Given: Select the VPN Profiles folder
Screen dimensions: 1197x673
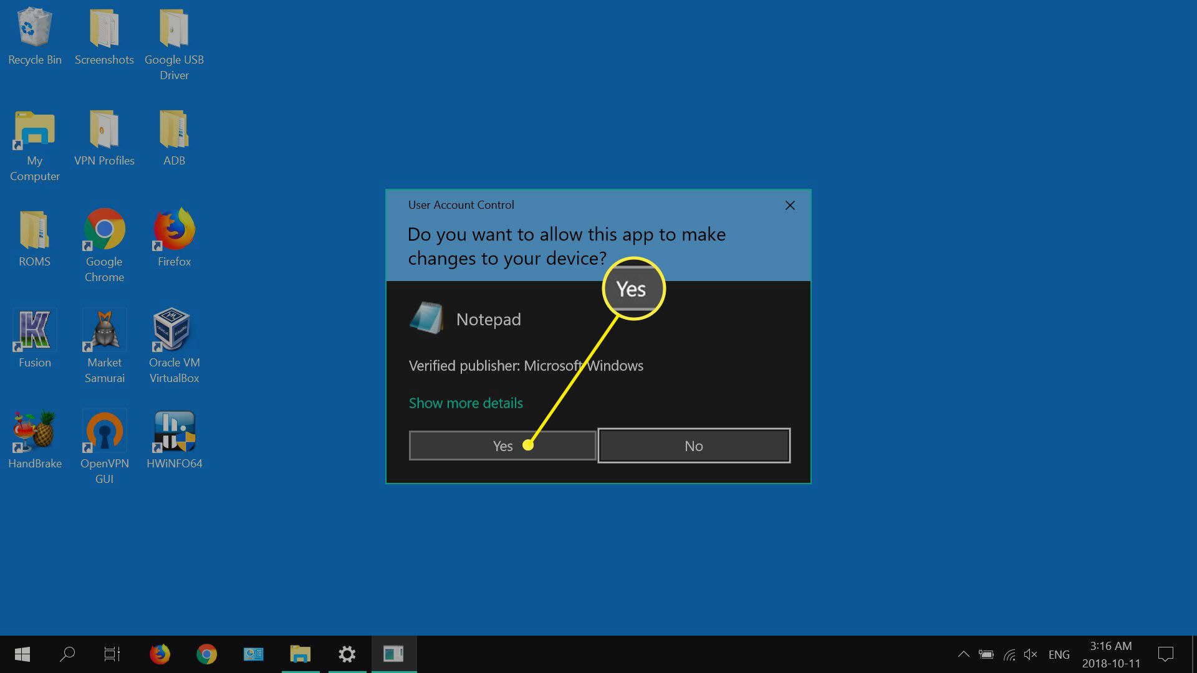Looking at the screenshot, I should pyautogui.click(x=104, y=138).
